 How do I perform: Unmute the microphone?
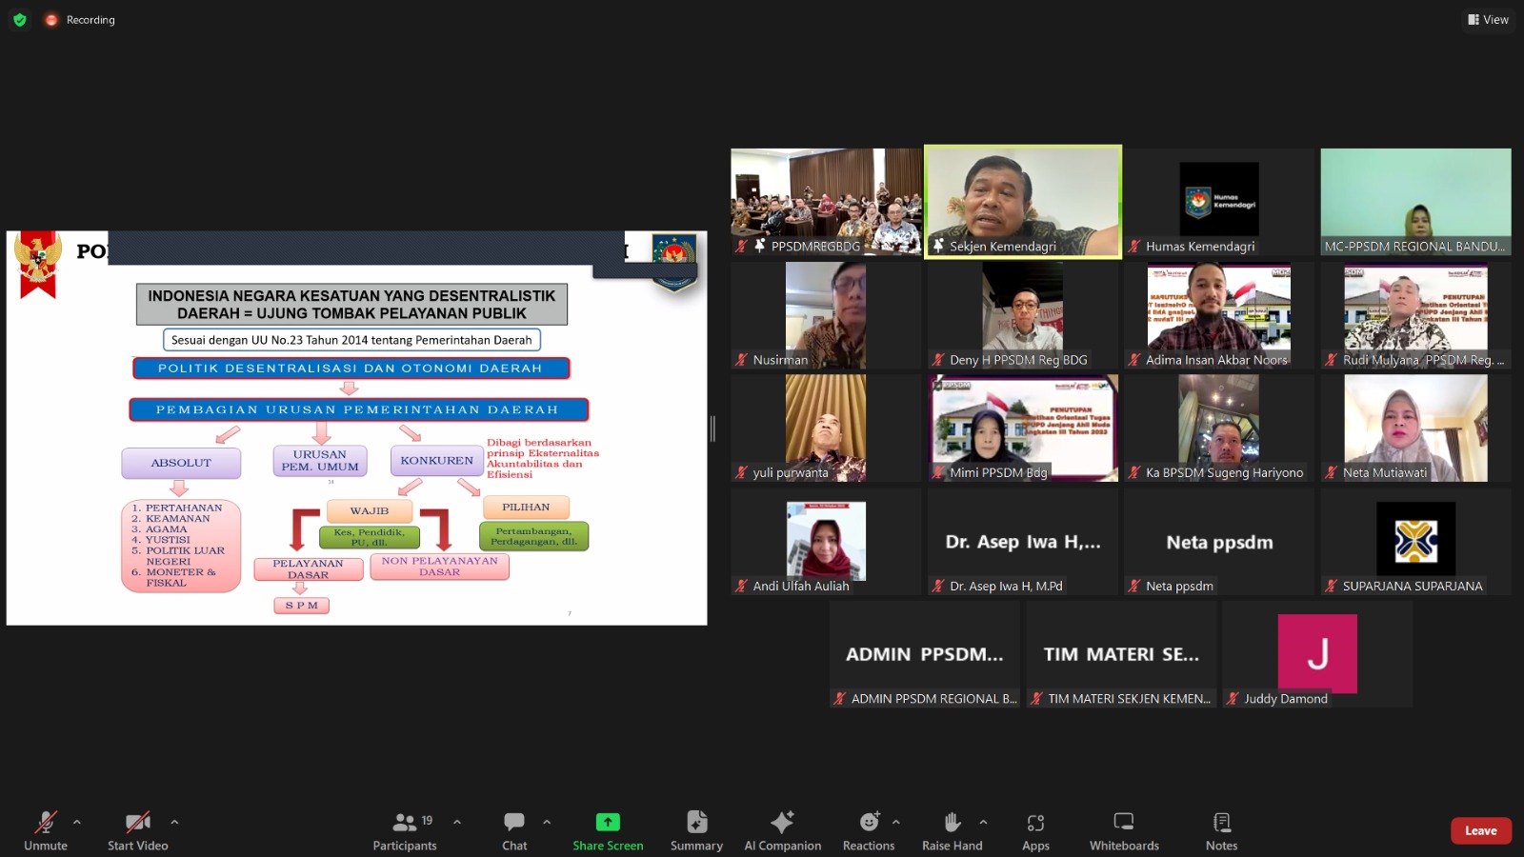pos(46,829)
